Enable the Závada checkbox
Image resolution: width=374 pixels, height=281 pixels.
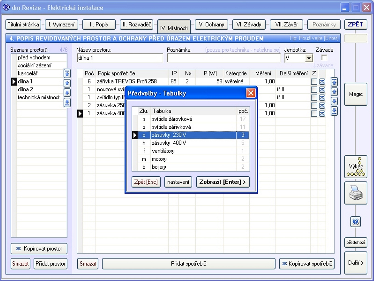point(324,58)
